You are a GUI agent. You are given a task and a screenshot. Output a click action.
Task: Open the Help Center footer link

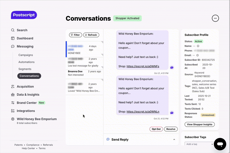pyautogui.click(x=28, y=148)
